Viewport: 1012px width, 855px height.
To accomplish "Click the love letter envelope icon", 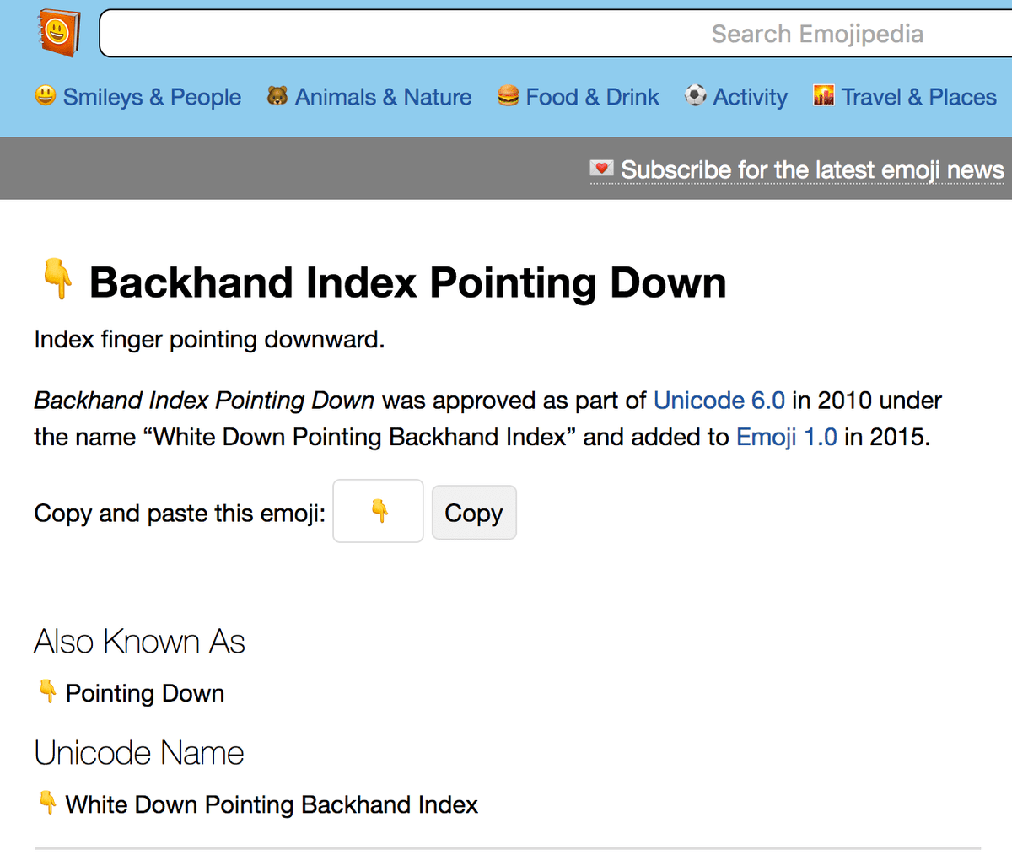I will [601, 169].
